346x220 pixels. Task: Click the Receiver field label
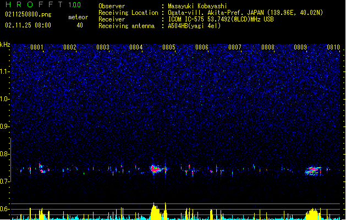click(x=112, y=19)
